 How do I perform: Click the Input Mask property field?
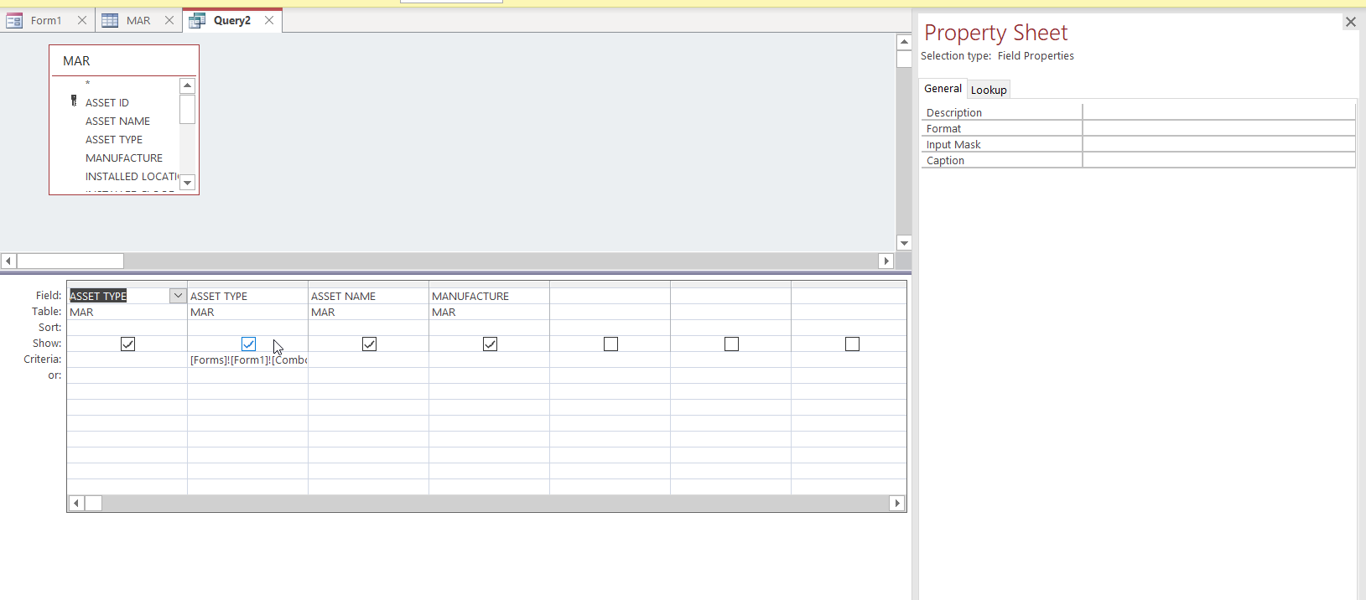[1219, 144]
